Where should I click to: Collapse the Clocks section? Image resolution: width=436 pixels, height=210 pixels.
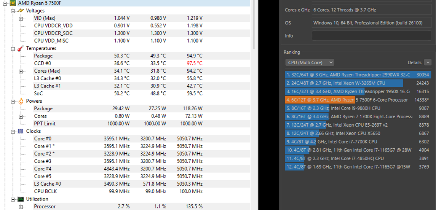click(x=13, y=131)
